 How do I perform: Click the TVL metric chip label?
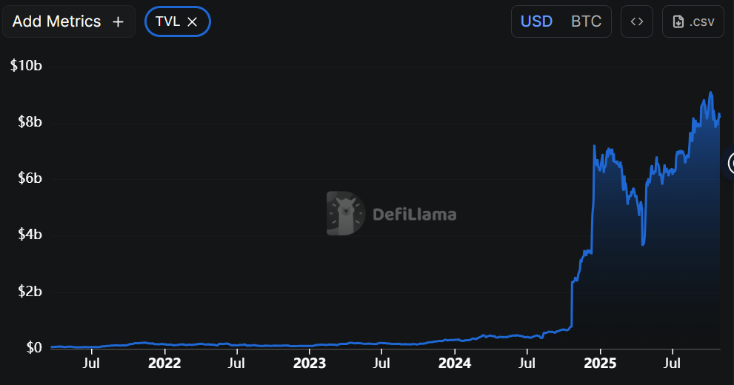click(x=167, y=22)
